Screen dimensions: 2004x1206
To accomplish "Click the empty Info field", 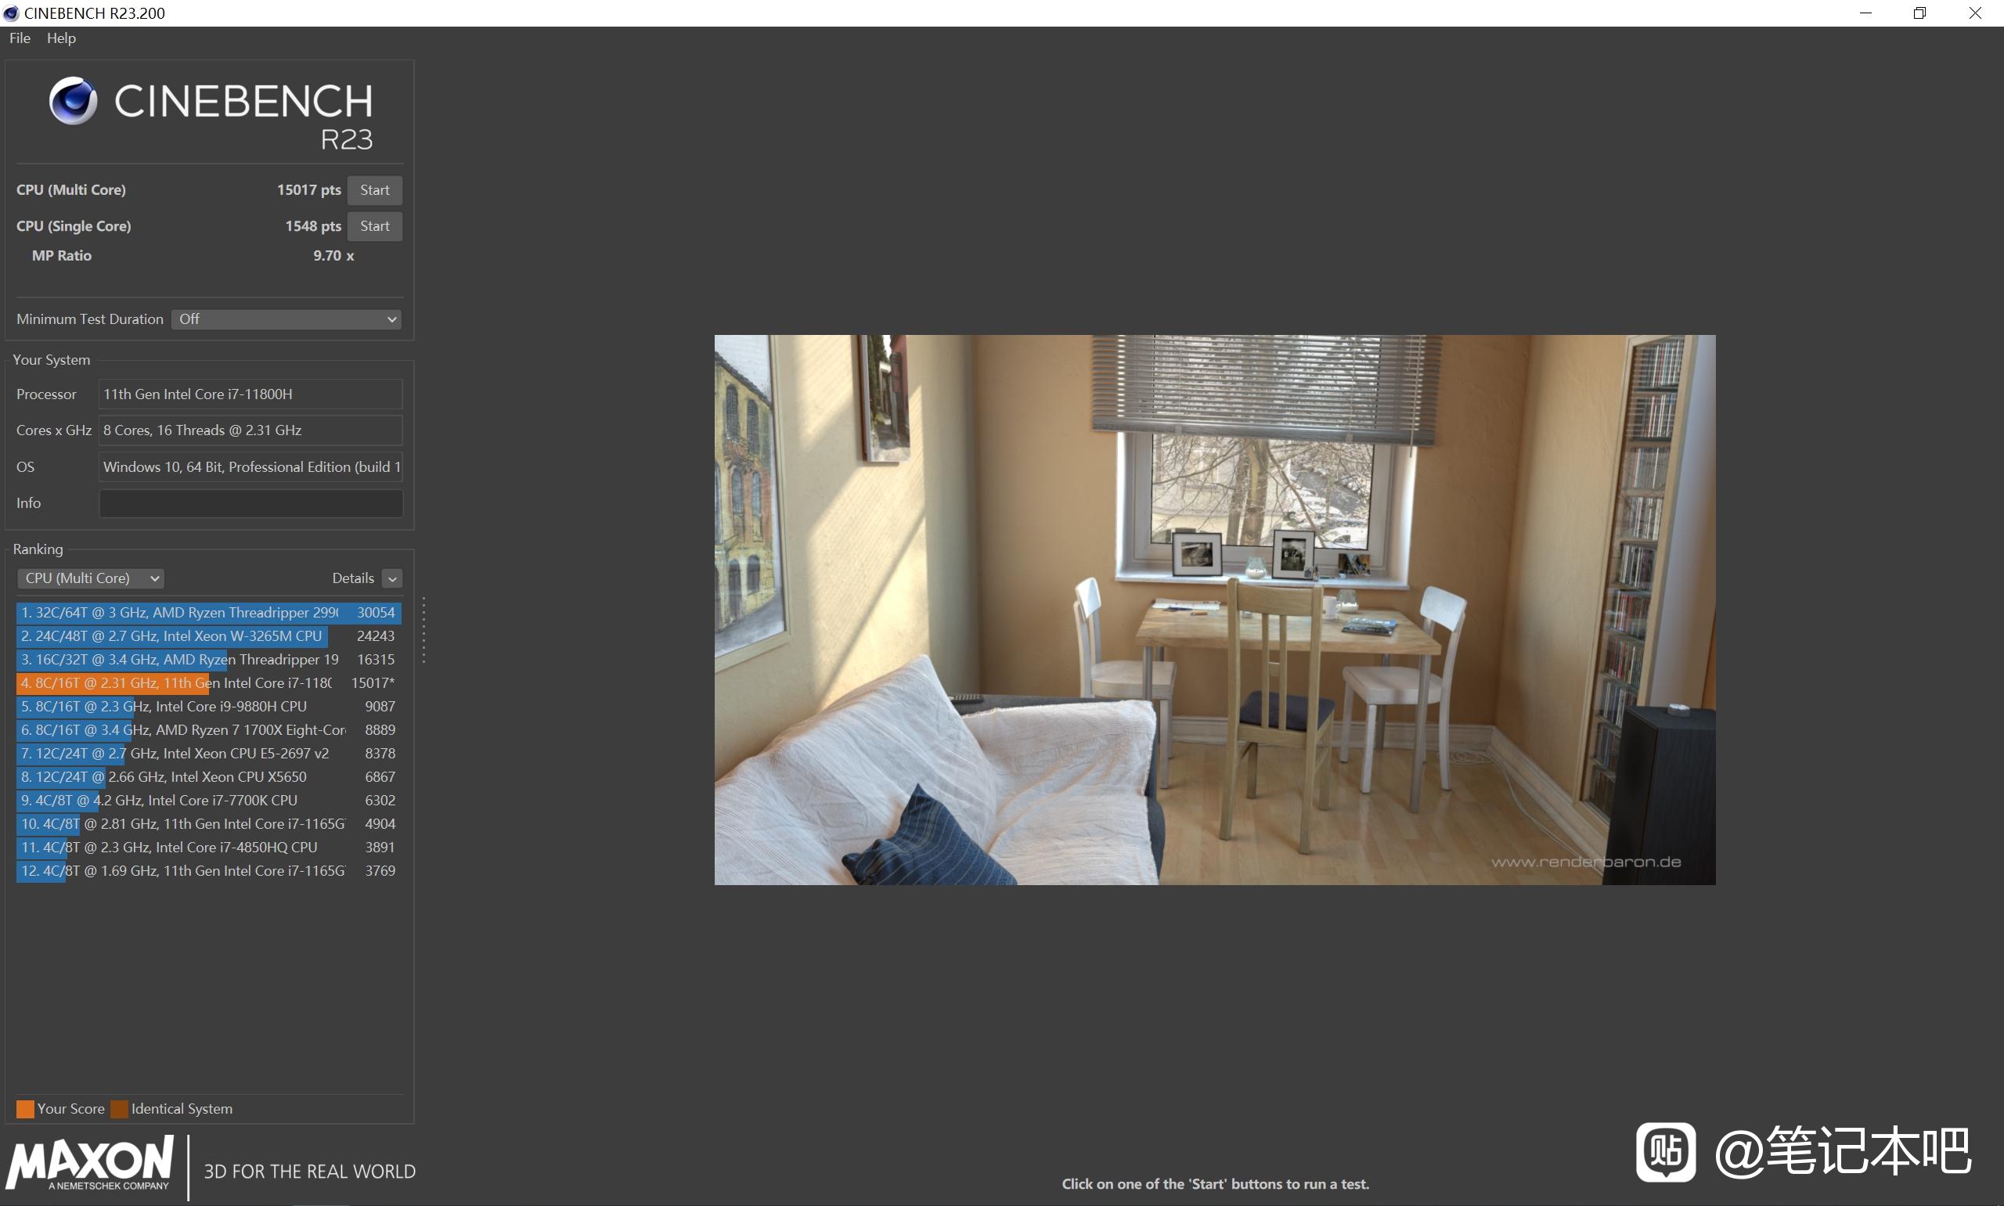I will click(x=250, y=503).
